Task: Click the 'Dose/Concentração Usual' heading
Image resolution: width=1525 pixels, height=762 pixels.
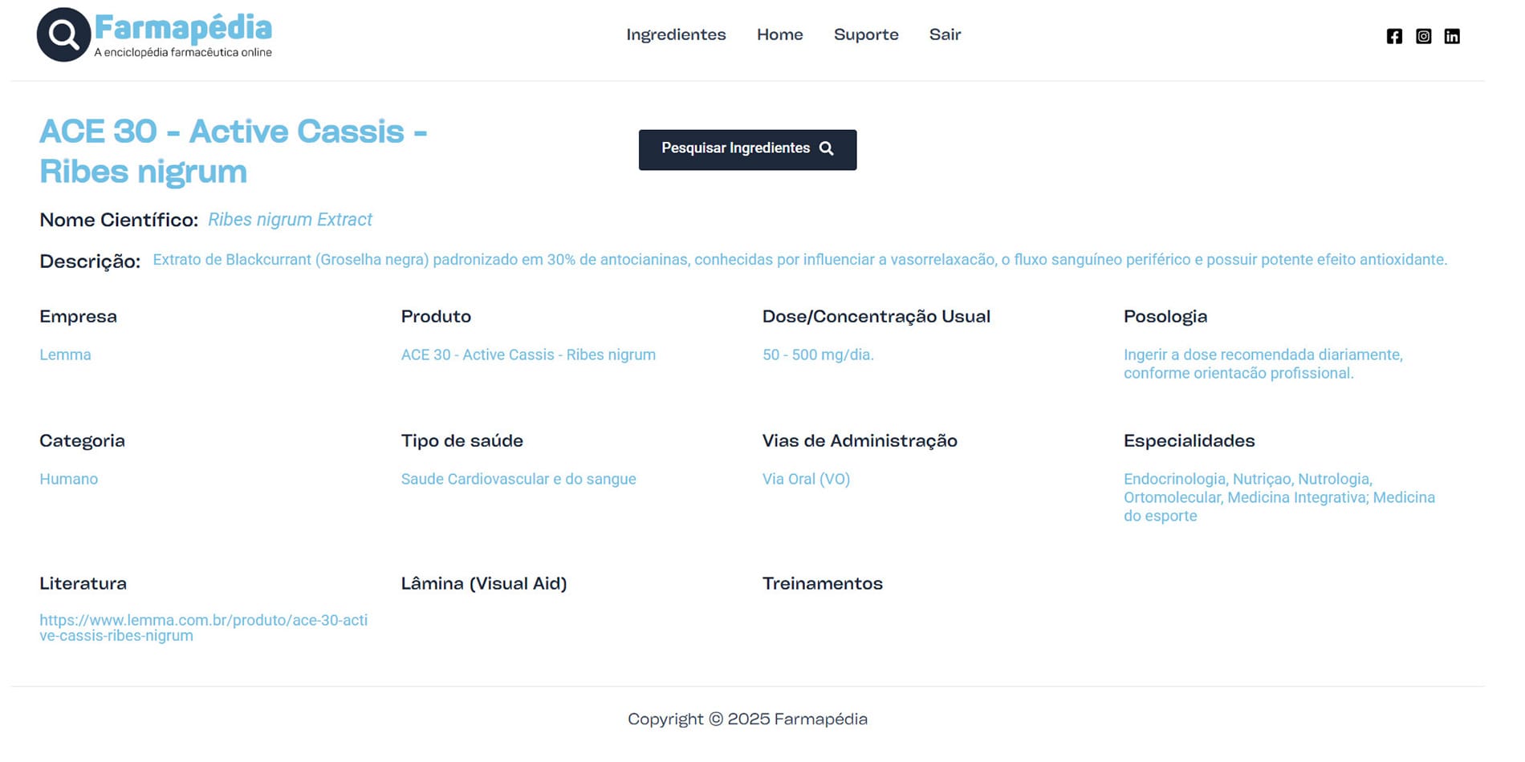Action: (x=876, y=316)
